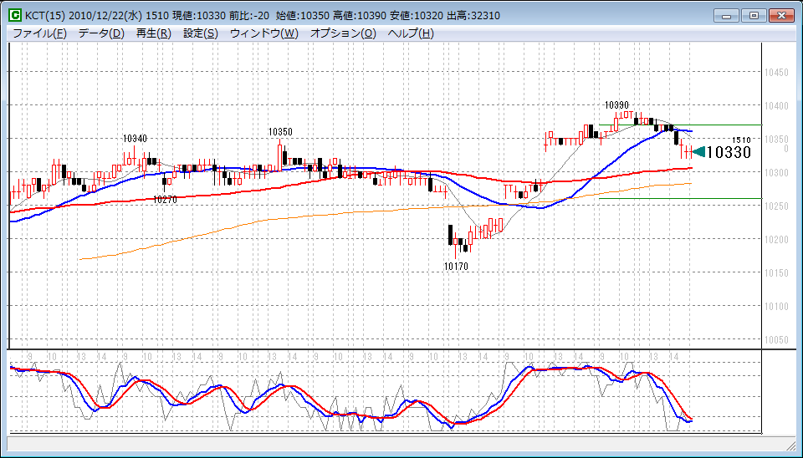Viewport: 803px width, 458px height.
Task: Click the teal current price arrow marker
Action: tap(699, 151)
